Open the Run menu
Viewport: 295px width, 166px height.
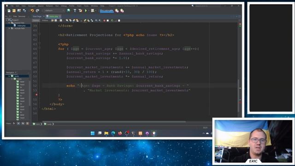[57, 6]
